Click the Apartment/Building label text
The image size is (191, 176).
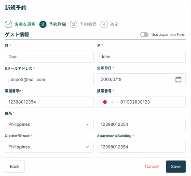pyautogui.click(x=114, y=136)
